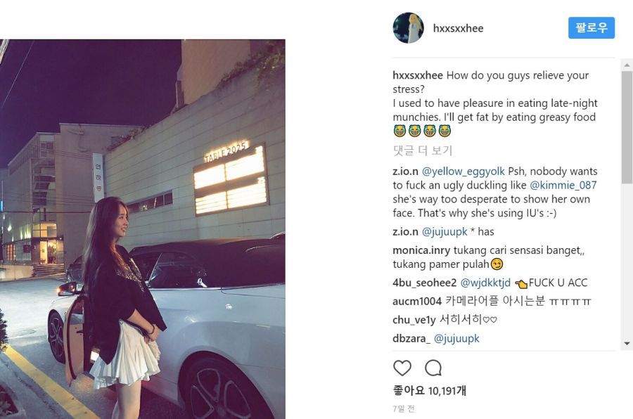The width and height of the screenshot is (633, 419).
Task: Click the comment speech bubble icon
Action: 433,368
